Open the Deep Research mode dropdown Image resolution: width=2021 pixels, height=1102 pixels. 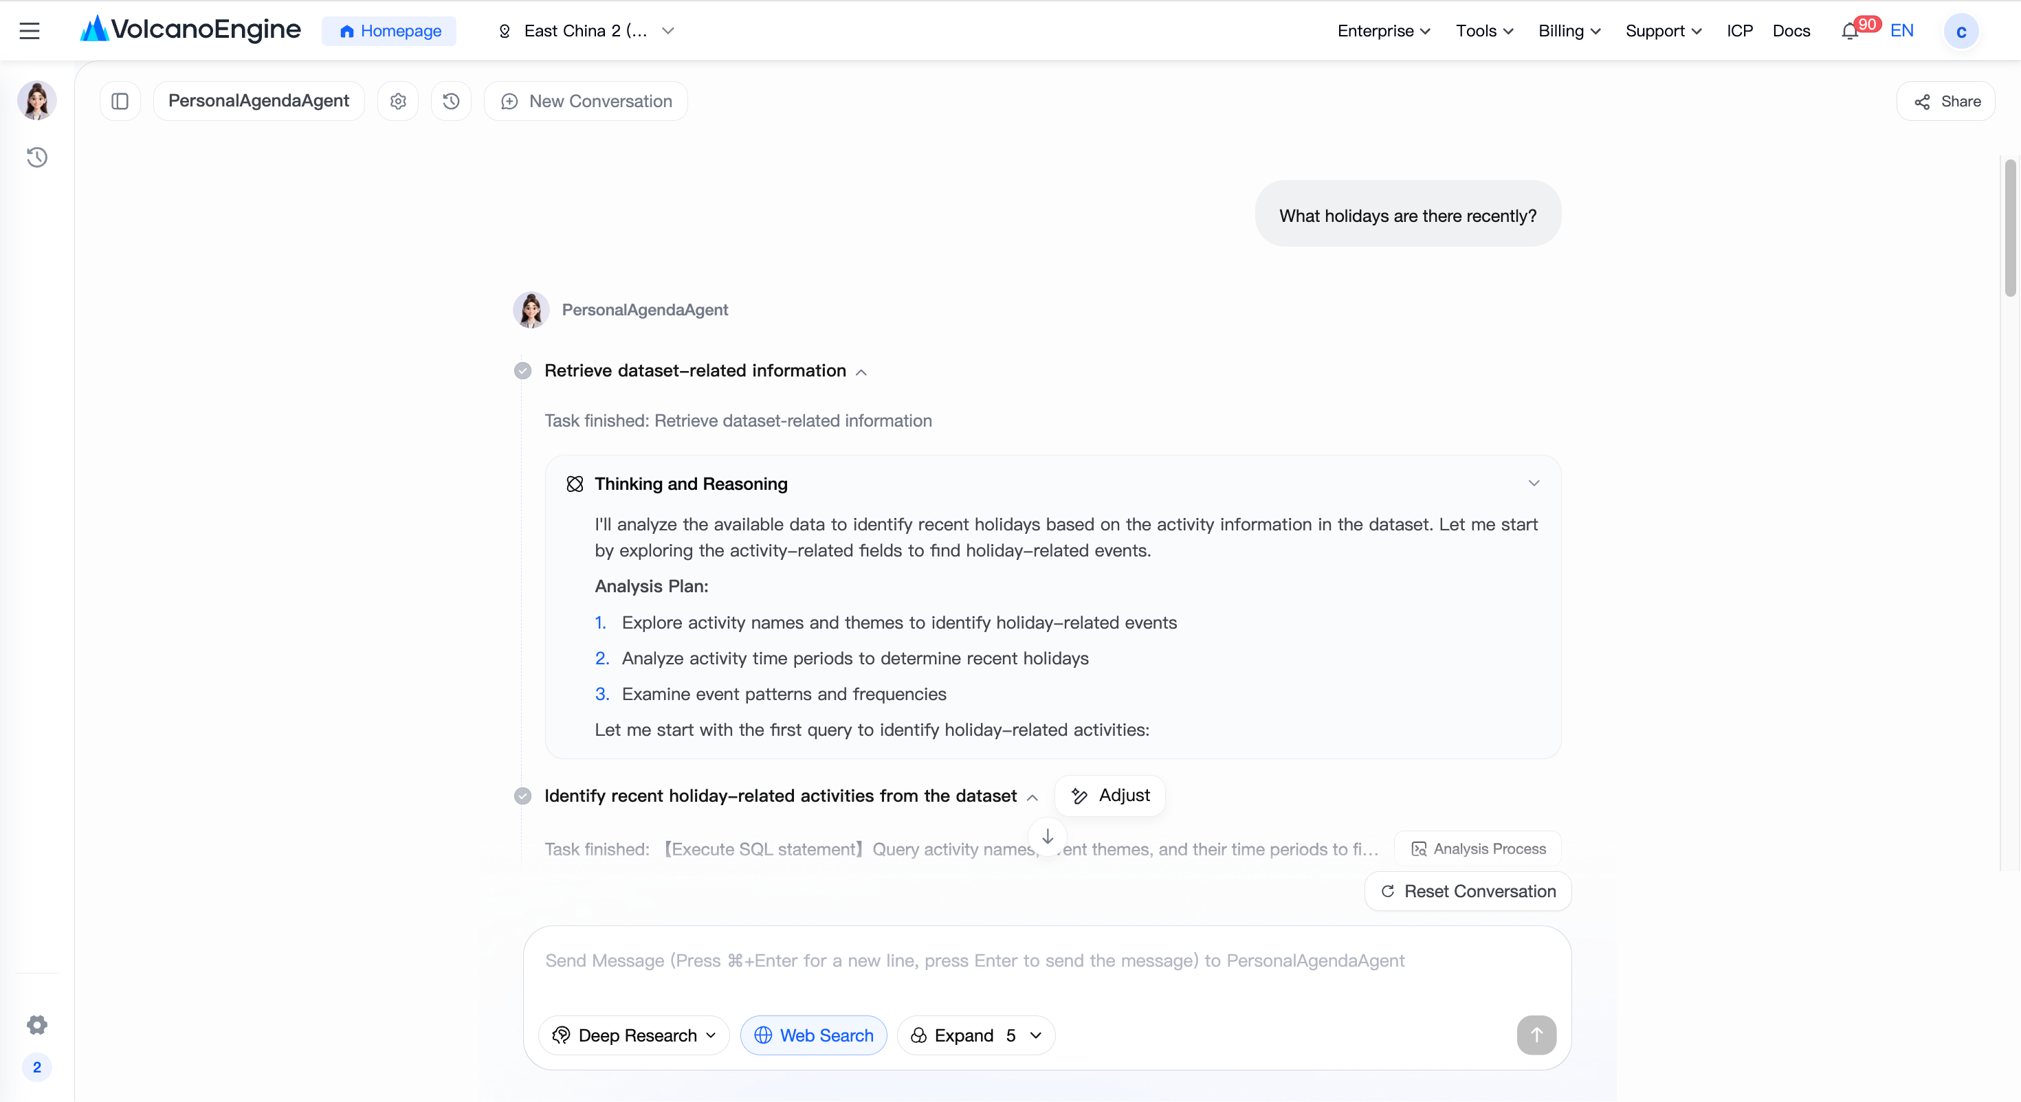(x=634, y=1035)
